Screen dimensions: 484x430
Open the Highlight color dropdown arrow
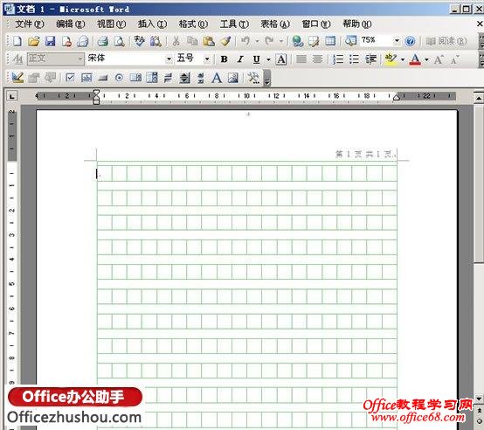403,59
